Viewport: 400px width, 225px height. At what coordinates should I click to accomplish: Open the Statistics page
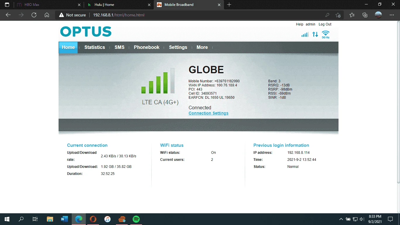click(x=95, y=47)
